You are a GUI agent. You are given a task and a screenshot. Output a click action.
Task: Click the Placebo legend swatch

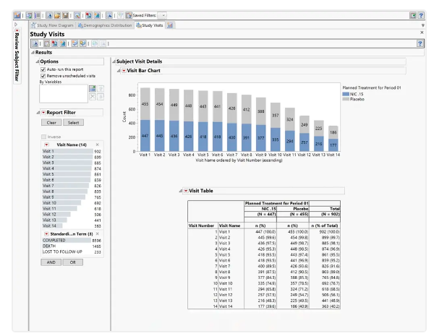coord(346,99)
